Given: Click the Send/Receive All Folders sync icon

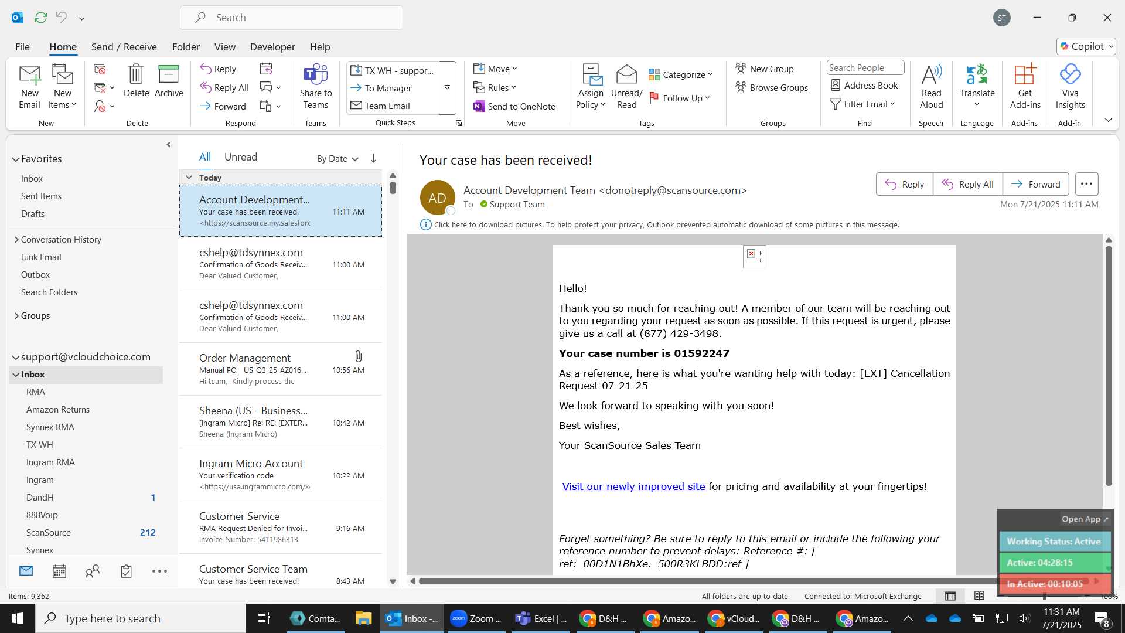Looking at the screenshot, I should coord(40,18).
